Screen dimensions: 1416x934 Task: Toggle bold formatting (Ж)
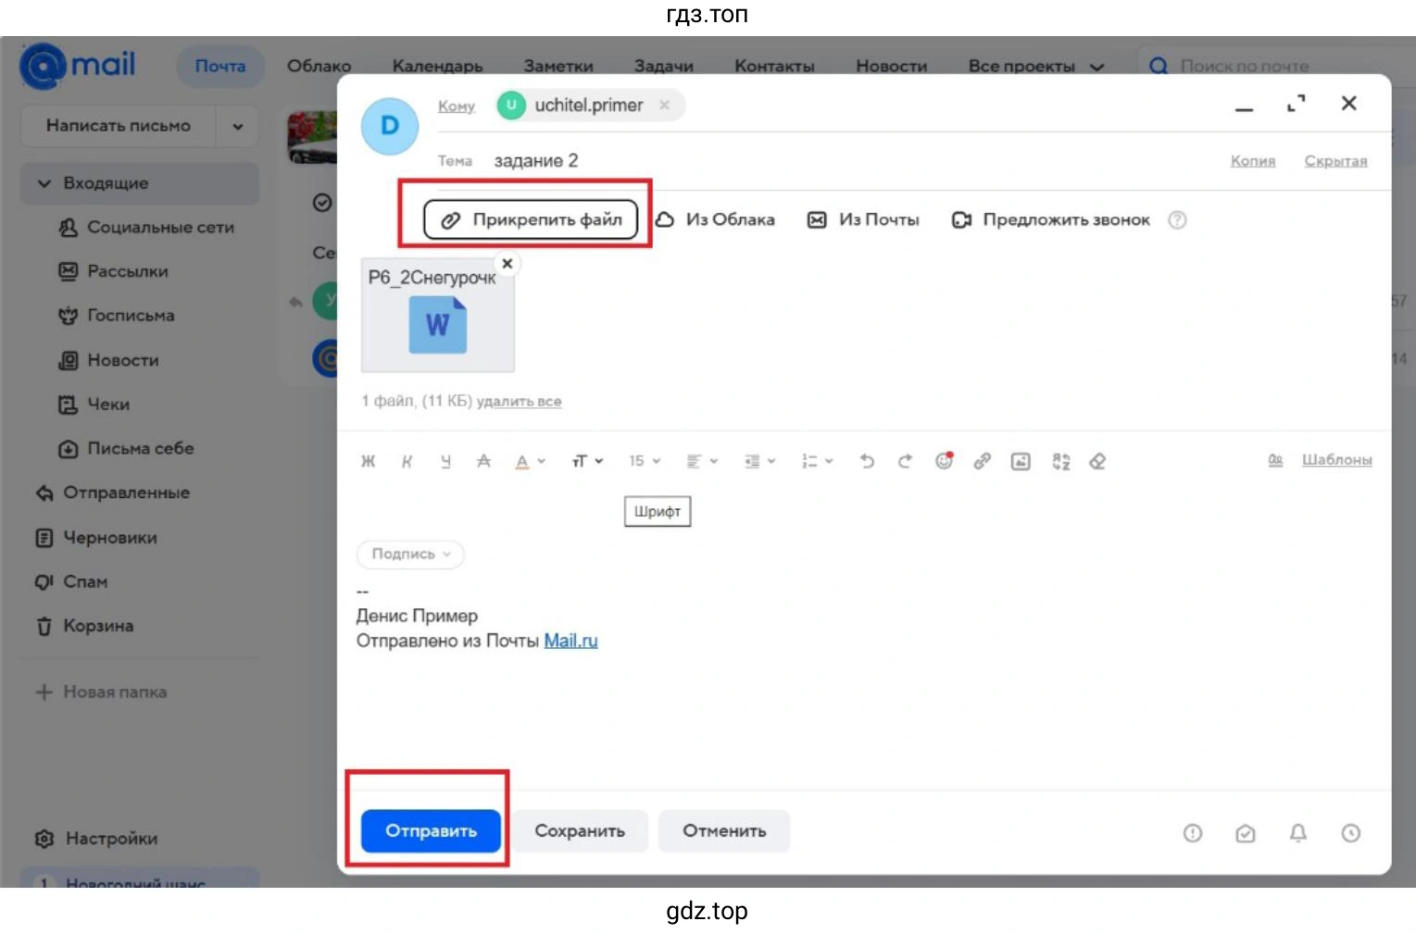369,461
